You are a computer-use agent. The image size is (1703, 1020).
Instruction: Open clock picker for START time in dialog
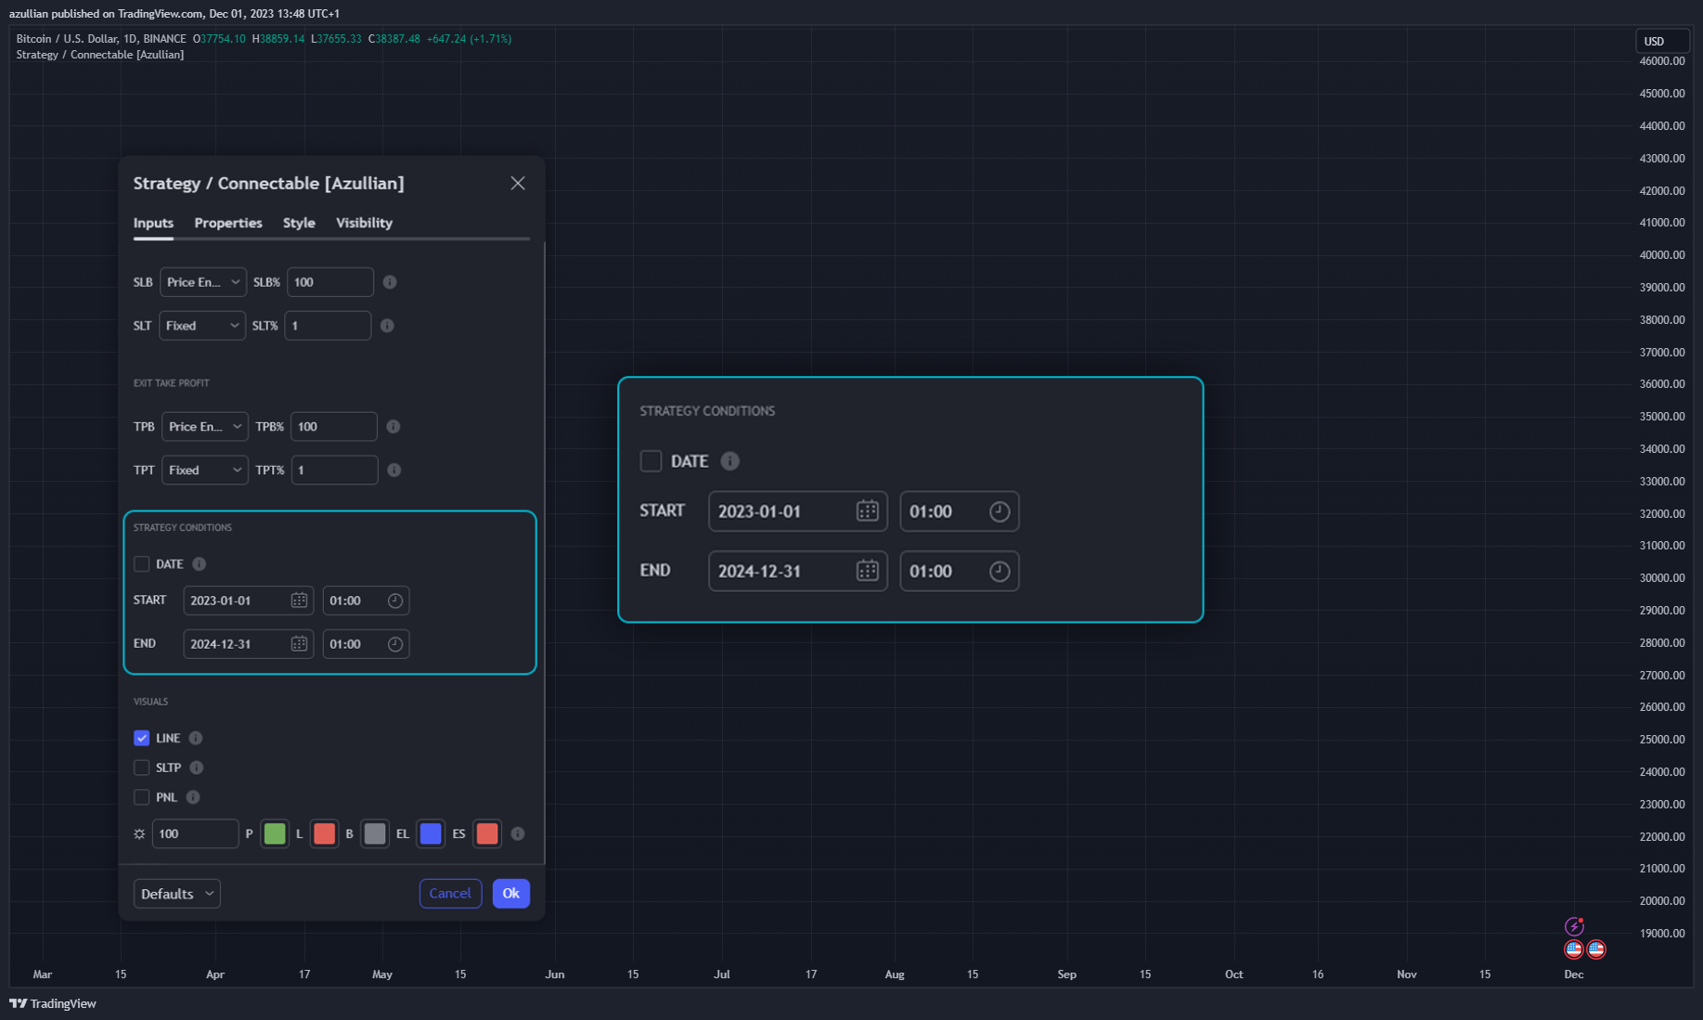tap(395, 600)
